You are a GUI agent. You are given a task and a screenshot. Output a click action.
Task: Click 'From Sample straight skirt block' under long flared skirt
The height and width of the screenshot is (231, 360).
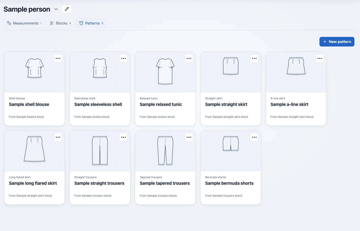pos(30,196)
